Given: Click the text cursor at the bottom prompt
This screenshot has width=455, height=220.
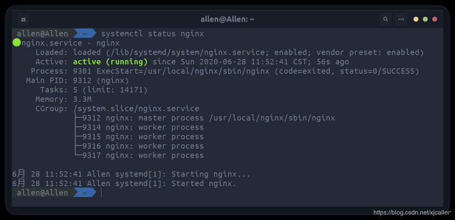Looking at the screenshot, I should click(101, 192).
